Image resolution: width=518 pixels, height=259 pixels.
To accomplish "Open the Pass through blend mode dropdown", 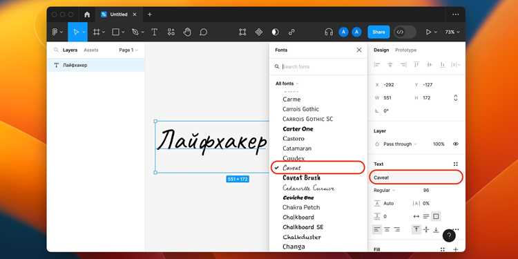I will pos(400,144).
